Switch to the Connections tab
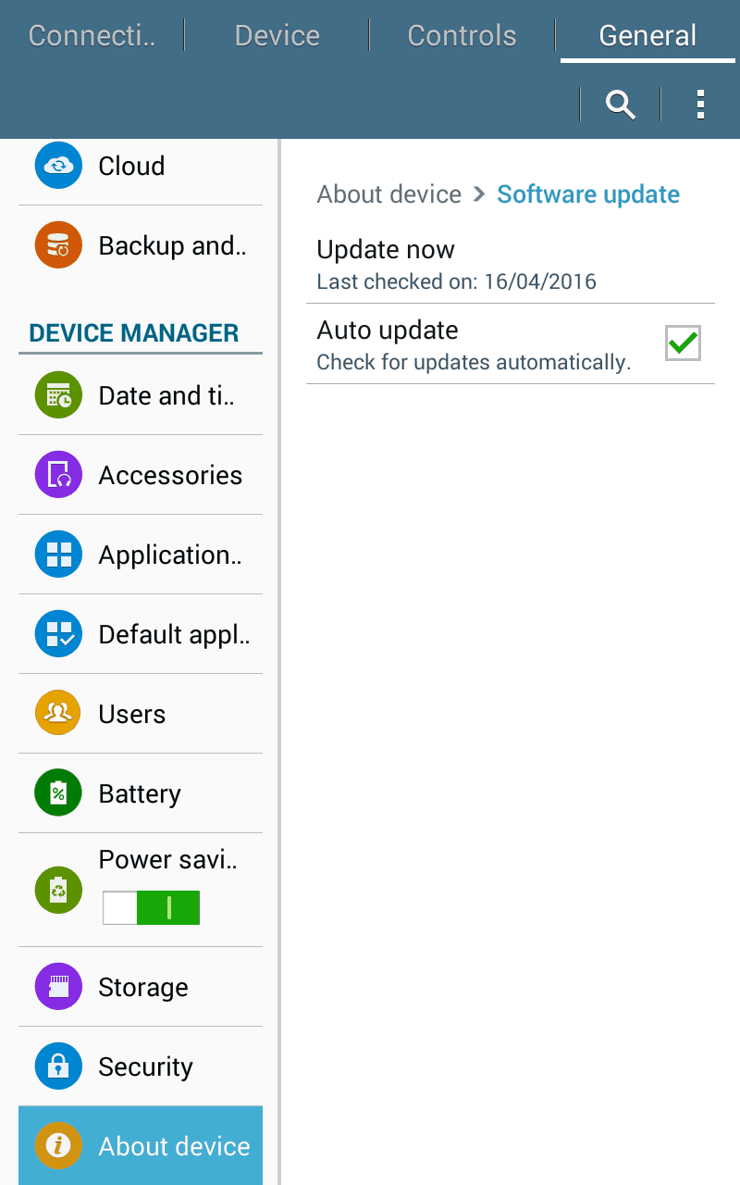 pos(92,36)
